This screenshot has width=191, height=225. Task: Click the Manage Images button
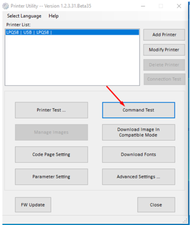(51, 132)
